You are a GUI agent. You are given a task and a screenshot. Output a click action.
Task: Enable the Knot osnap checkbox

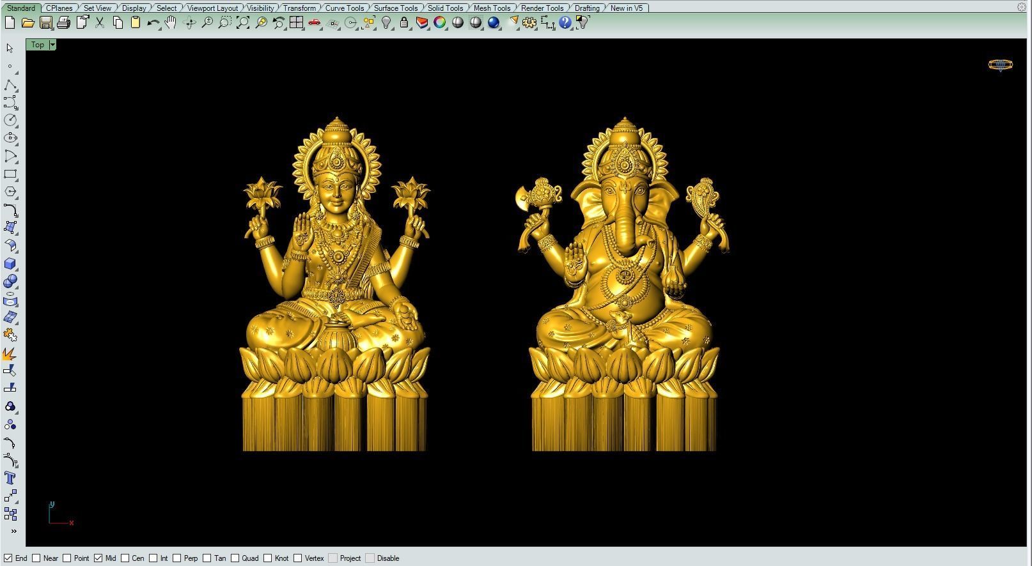click(x=268, y=558)
